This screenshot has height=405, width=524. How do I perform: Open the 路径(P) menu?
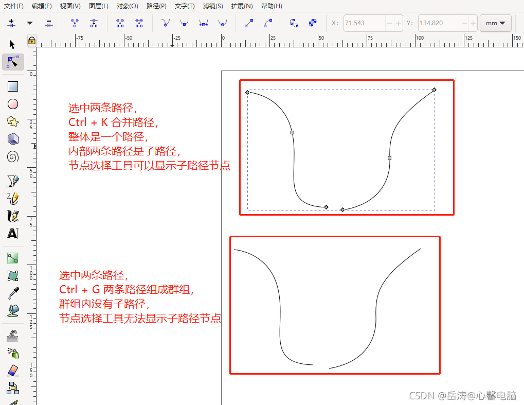click(x=156, y=6)
